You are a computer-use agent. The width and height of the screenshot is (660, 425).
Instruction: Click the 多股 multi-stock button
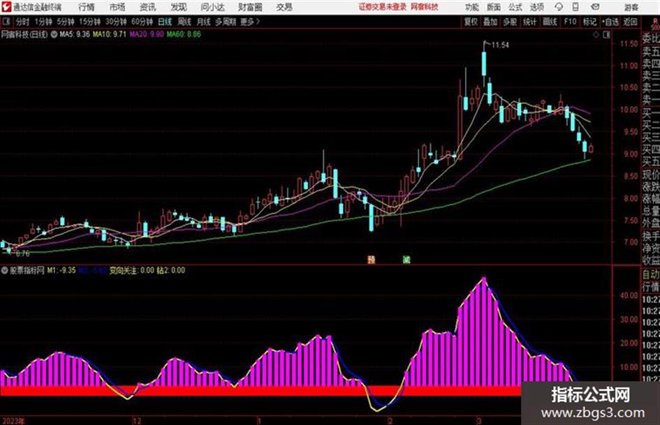510,22
